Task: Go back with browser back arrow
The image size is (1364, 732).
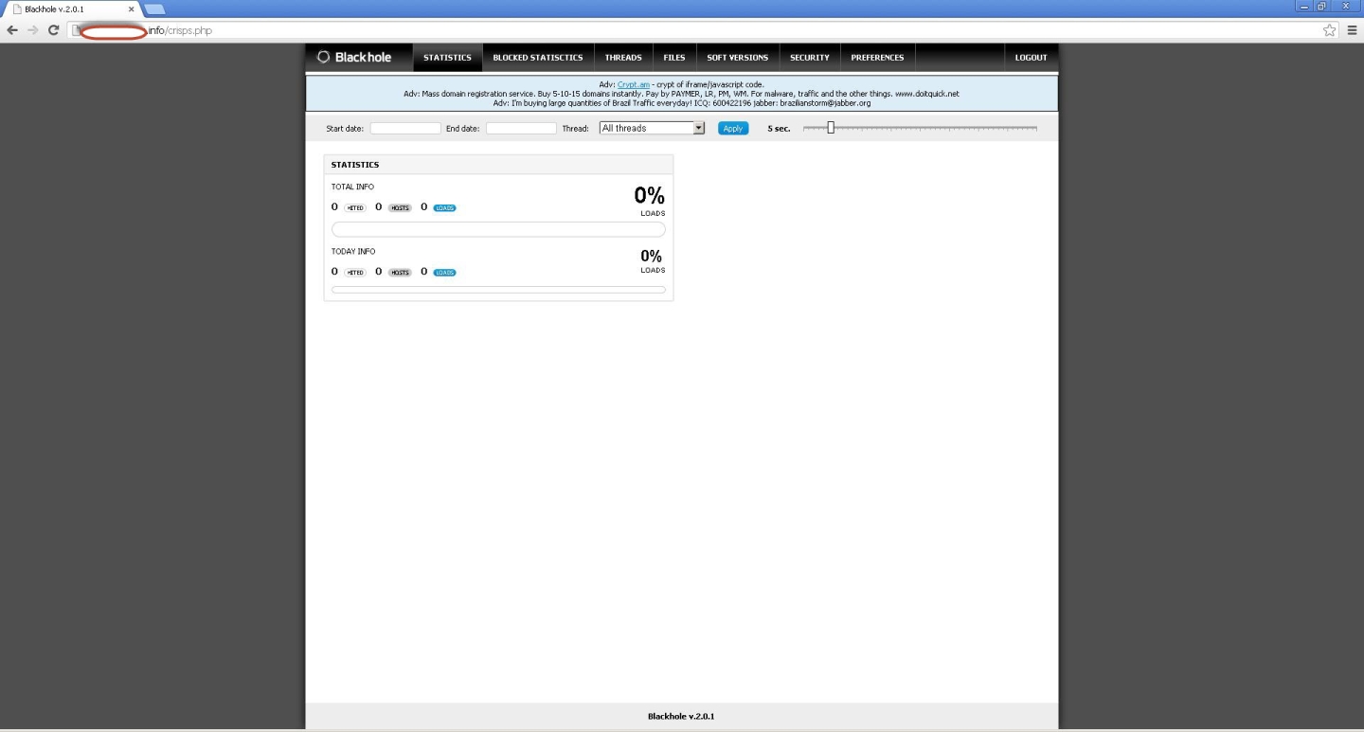Action: (x=12, y=30)
